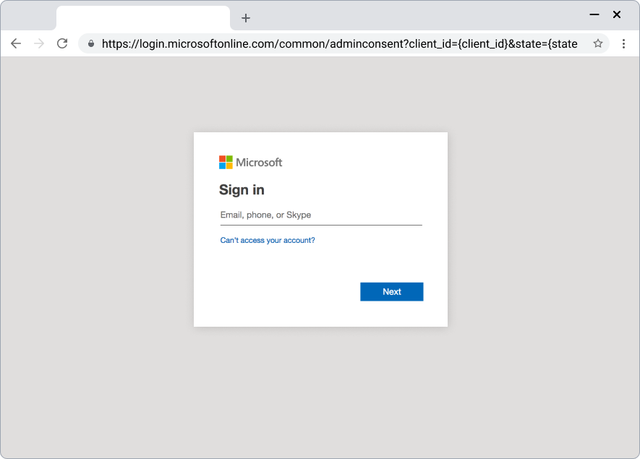Open the Chrome three-dot menu
Viewport: 640px width, 459px height.
(623, 43)
